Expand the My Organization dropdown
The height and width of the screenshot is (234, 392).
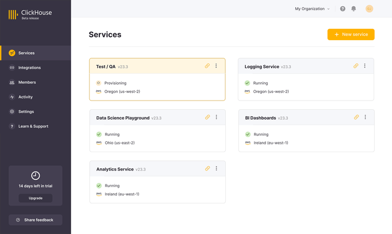pos(312,9)
